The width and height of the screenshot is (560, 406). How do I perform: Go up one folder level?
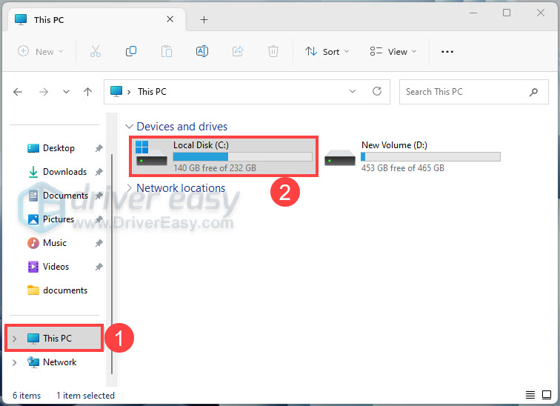(x=88, y=92)
